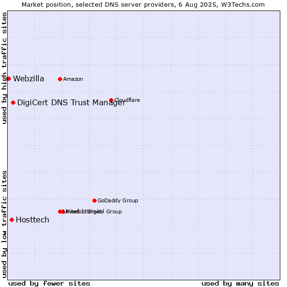Click the Hosttech label

tap(33, 220)
